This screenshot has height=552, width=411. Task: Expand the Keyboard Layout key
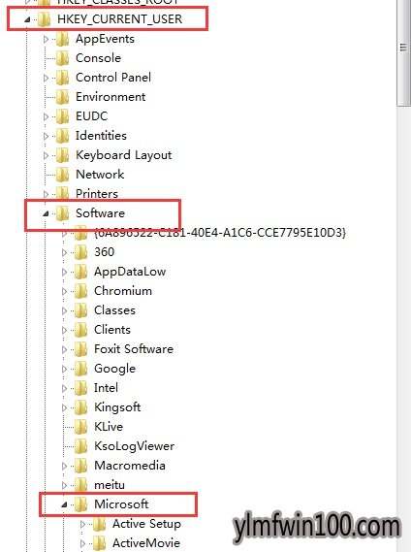tap(46, 155)
